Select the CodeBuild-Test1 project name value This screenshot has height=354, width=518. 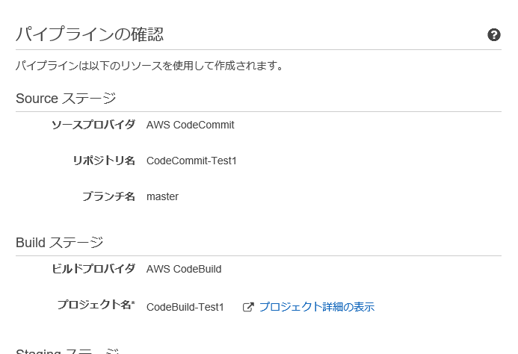[x=185, y=307]
